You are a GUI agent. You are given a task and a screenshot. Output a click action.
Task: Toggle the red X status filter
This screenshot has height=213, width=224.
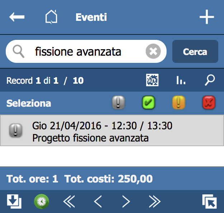tap(209, 102)
